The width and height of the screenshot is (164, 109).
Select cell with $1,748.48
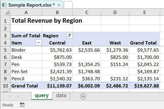point(87,71)
